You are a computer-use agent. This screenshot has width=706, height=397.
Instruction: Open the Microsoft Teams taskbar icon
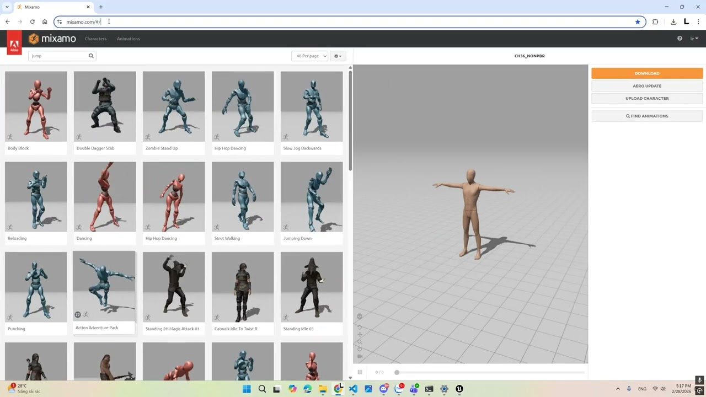(414, 389)
